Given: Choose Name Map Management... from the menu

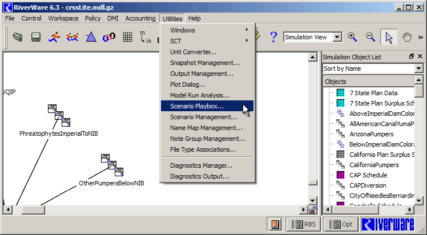Looking at the screenshot, I should point(207,128).
